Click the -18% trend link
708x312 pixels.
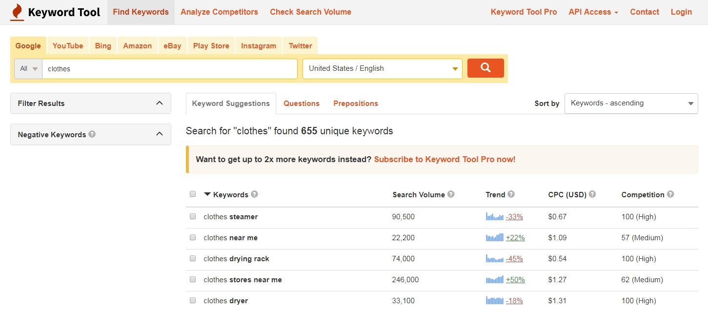(514, 301)
